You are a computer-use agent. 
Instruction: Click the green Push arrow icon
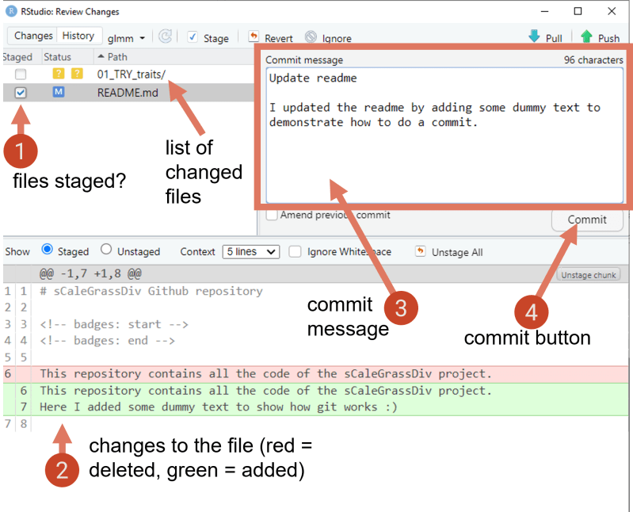pyautogui.click(x=586, y=36)
